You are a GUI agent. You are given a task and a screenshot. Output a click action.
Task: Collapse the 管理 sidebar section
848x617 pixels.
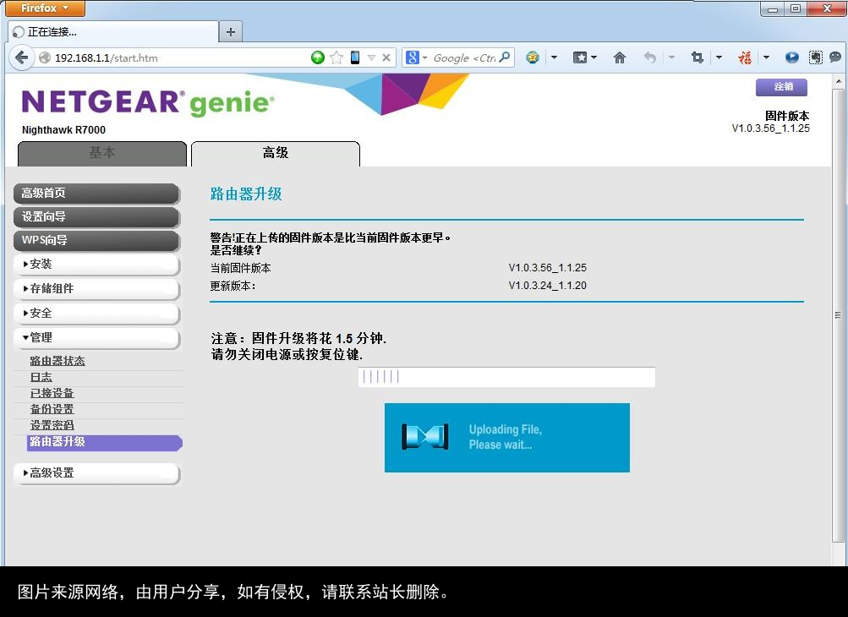[42, 336]
